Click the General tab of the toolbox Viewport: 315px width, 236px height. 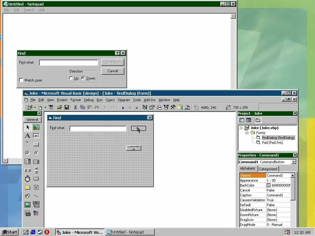point(32,120)
